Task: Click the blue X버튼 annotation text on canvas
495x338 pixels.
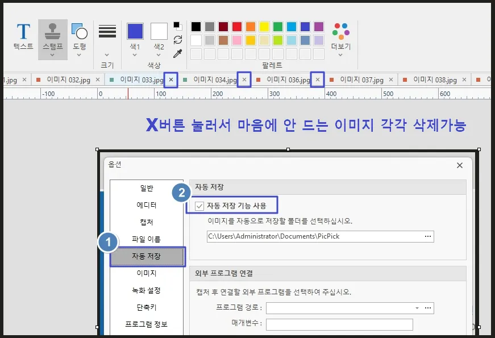Action: (306, 125)
